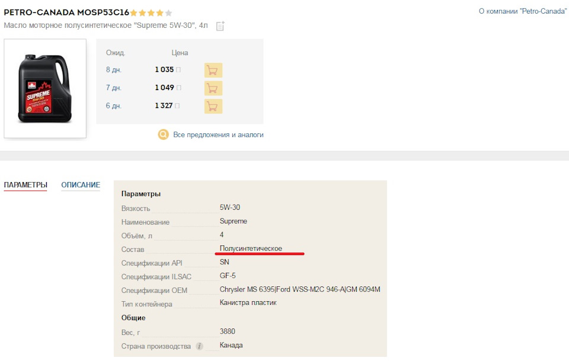Screen dimensions: 569x364
Task: Click the fourth rating star
Action: 159,13
